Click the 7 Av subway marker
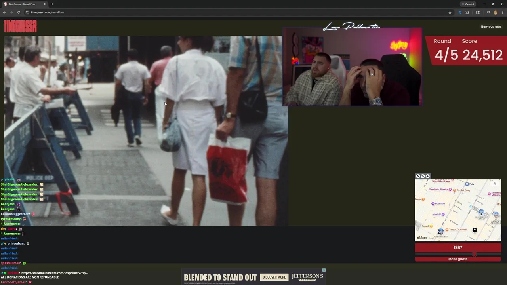This screenshot has height=285, width=507. (467, 184)
